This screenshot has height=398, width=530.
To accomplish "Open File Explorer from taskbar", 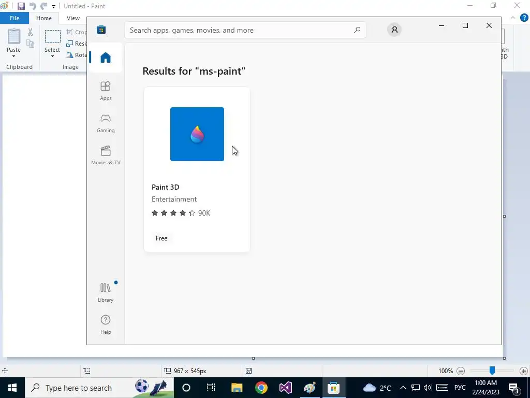I will coord(237,388).
